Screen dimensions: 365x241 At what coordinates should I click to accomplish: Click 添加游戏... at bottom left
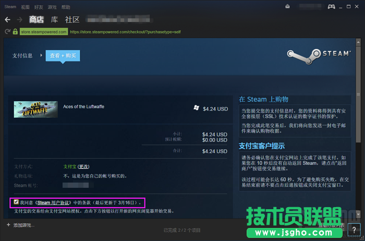(24, 225)
